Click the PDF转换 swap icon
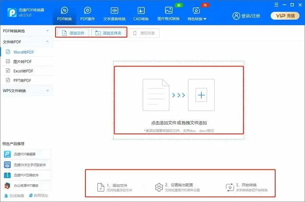 coord(64,10)
